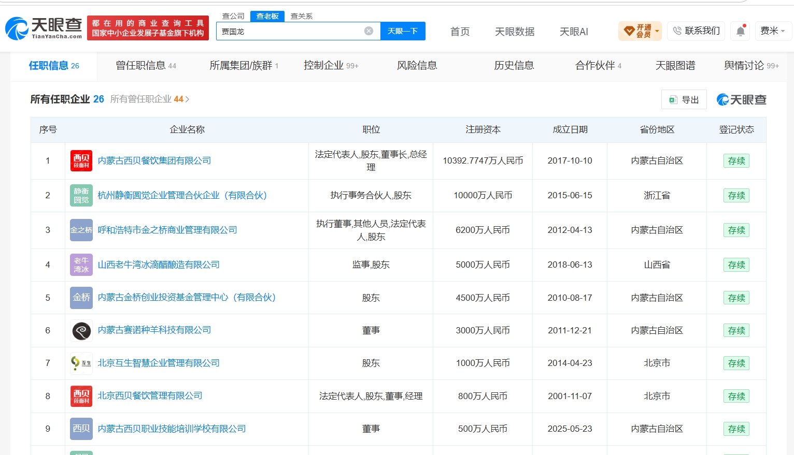Image resolution: width=794 pixels, height=455 pixels.
Task: Click the 北京西贝餐饮管理 red logo
Action: (81, 396)
